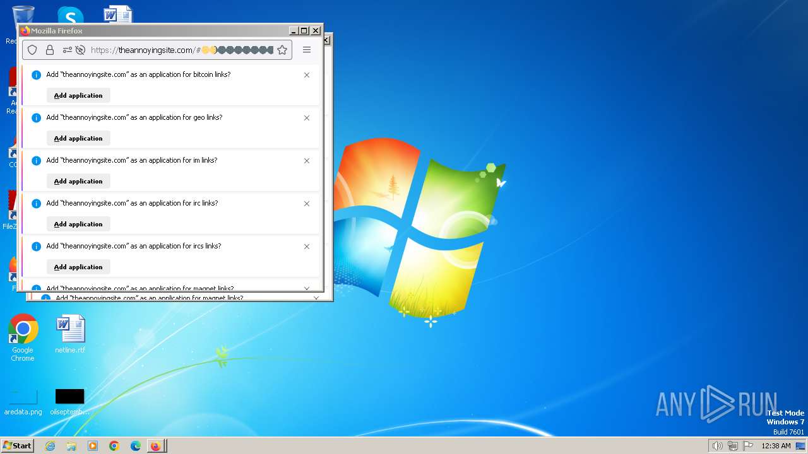Open Windows Media Player from the taskbar

pos(93,446)
